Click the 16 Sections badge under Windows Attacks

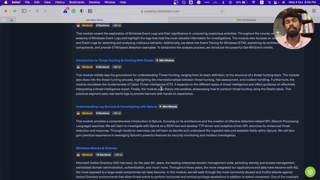[x=103, y=154]
